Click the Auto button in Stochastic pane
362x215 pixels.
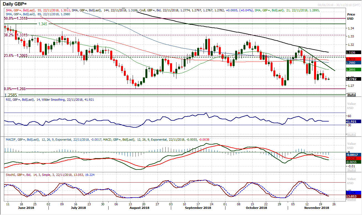tap(351, 199)
